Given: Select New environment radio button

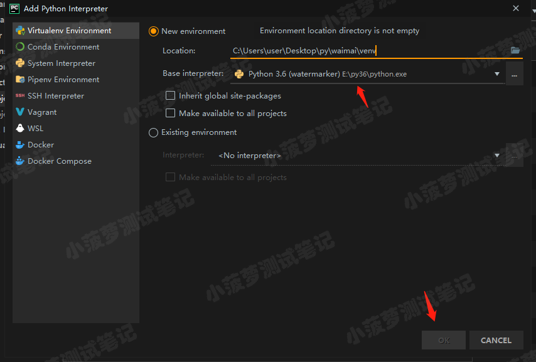Looking at the screenshot, I should pyautogui.click(x=154, y=31).
